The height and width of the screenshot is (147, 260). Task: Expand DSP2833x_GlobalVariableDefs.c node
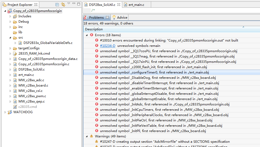16,43
